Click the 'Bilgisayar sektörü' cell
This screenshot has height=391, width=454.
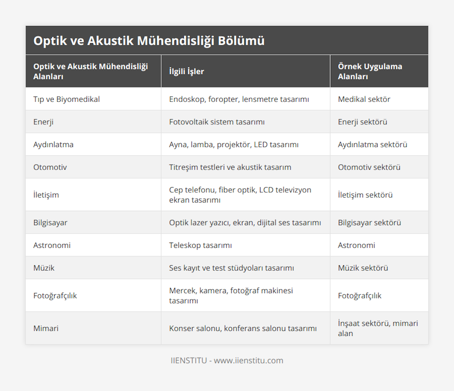(369, 223)
